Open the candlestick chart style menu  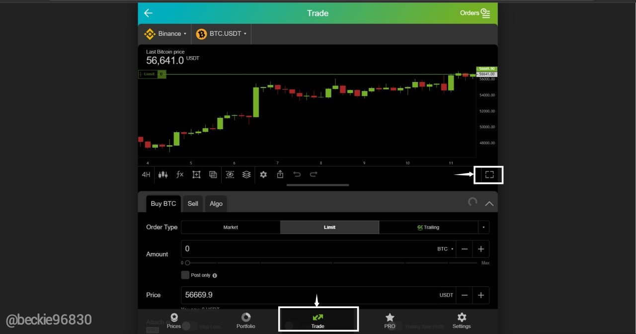pos(163,174)
